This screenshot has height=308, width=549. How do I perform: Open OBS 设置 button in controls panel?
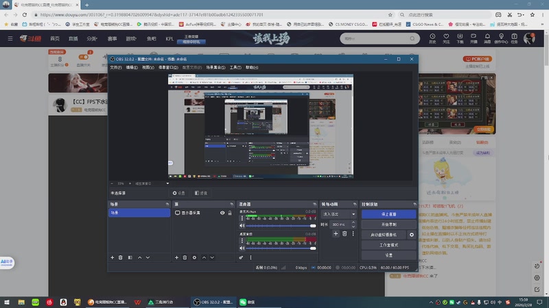[x=388, y=255]
